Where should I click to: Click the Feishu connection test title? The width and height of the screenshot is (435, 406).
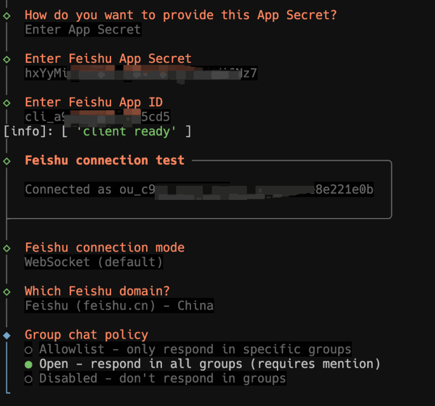pos(105,160)
